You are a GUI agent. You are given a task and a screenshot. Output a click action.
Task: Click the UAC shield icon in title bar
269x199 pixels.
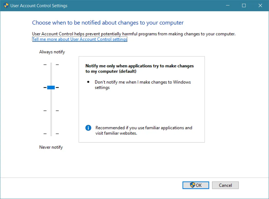[x=6, y=5]
